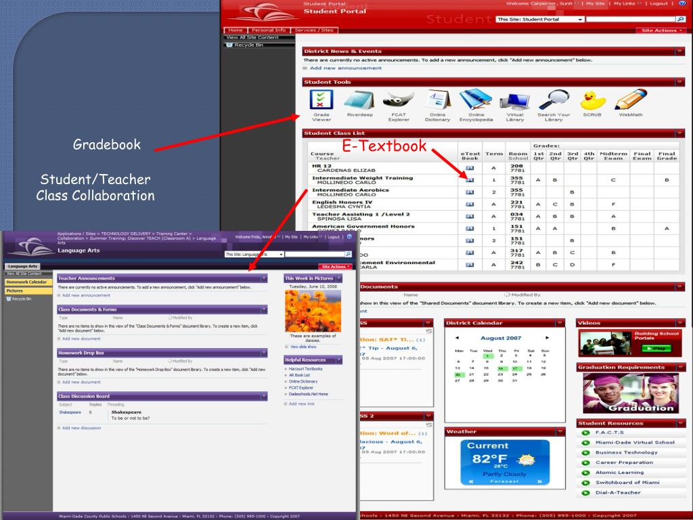
Task: Expand the District News & Events web part menu
Action: pyautogui.click(x=679, y=51)
